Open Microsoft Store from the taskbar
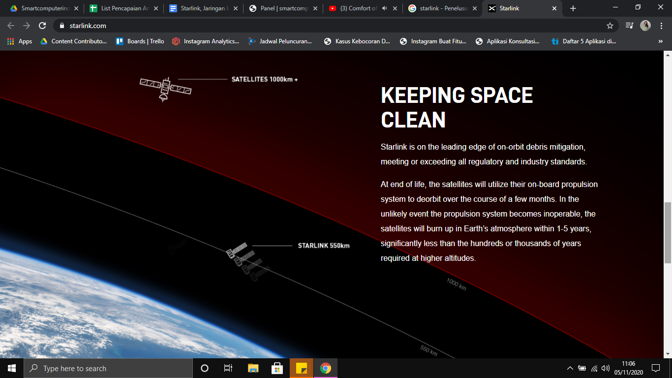The height and width of the screenshot is (378, 672). tap(277, 368)
